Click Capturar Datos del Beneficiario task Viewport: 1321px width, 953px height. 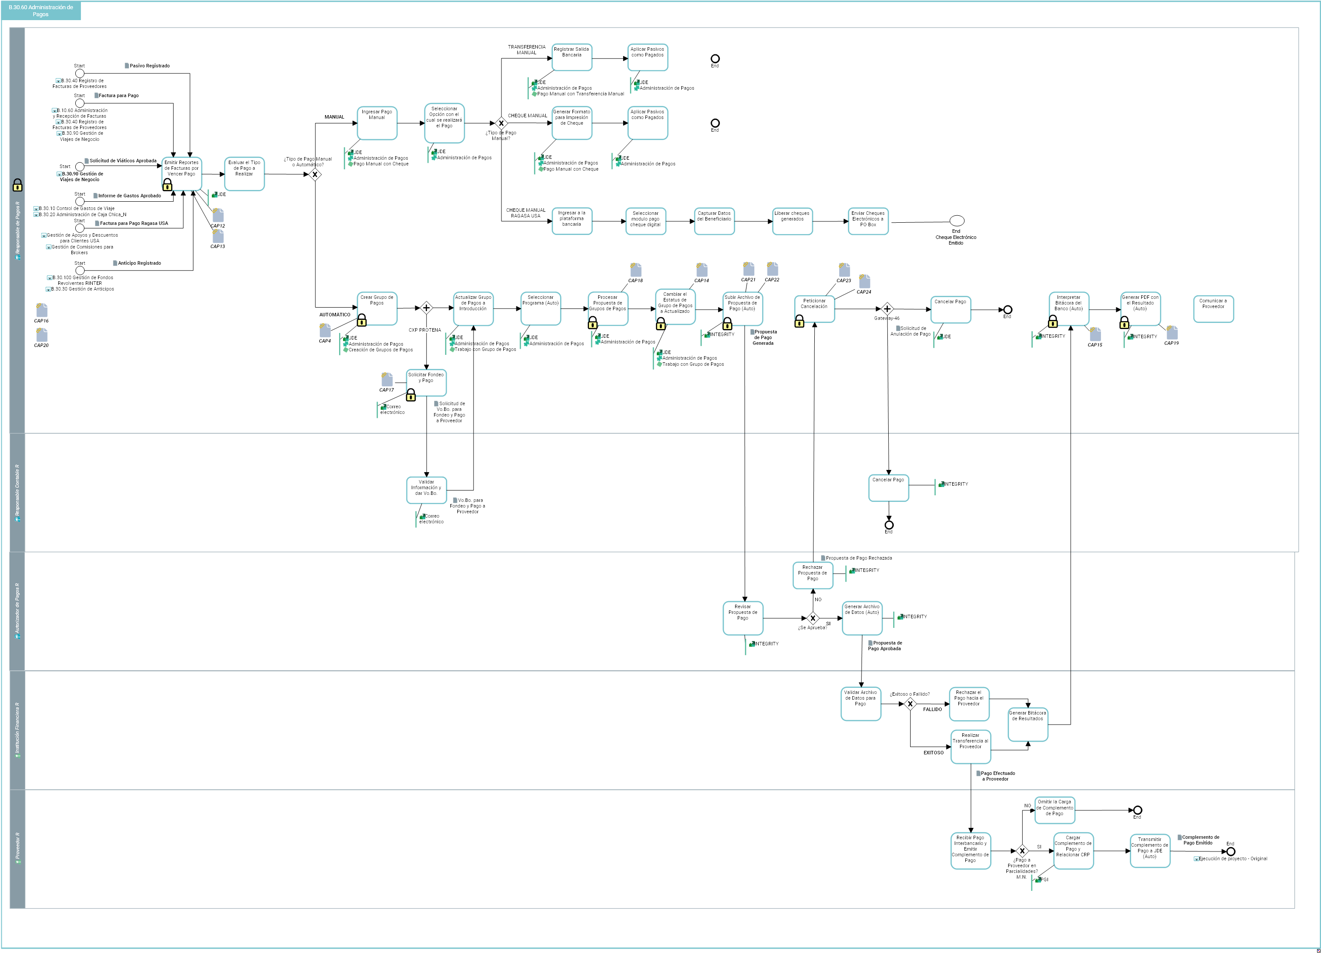714,221
